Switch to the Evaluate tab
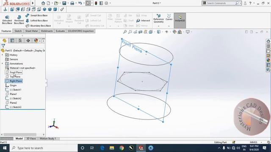The height and width of the screenshot is (152, 271). click(60, 31)
